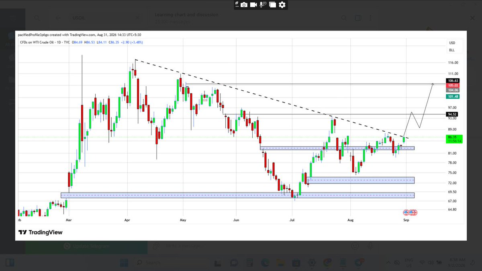Open Microsoft Store from the taskbar
The width and height of the screenshot is (482, 271).
tap(296, 263)
